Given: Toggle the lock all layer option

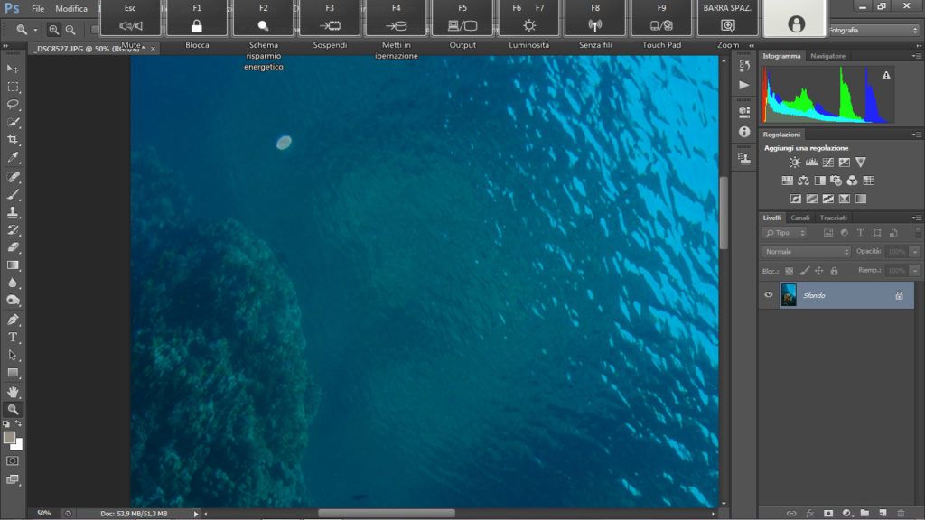Looking at the screenshot, I should click(x=834, y=271).
